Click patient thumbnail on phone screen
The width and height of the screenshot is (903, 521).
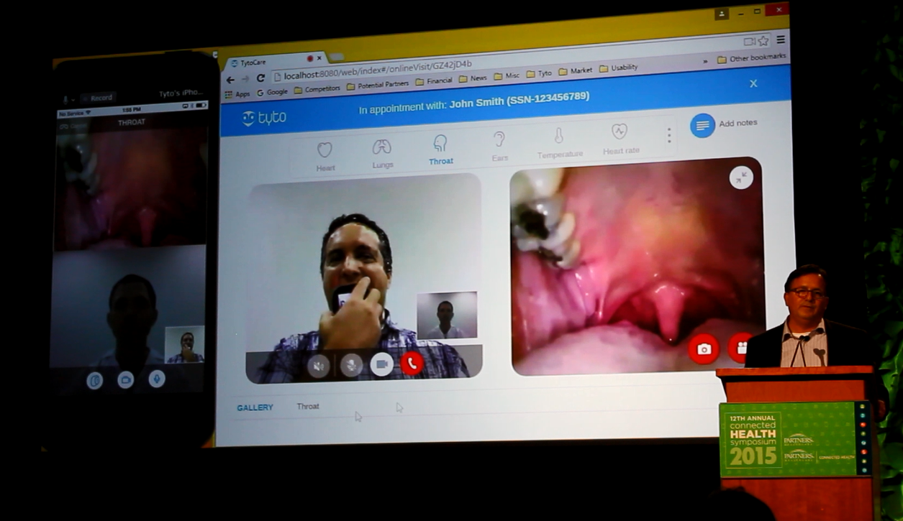coord(185,344)
